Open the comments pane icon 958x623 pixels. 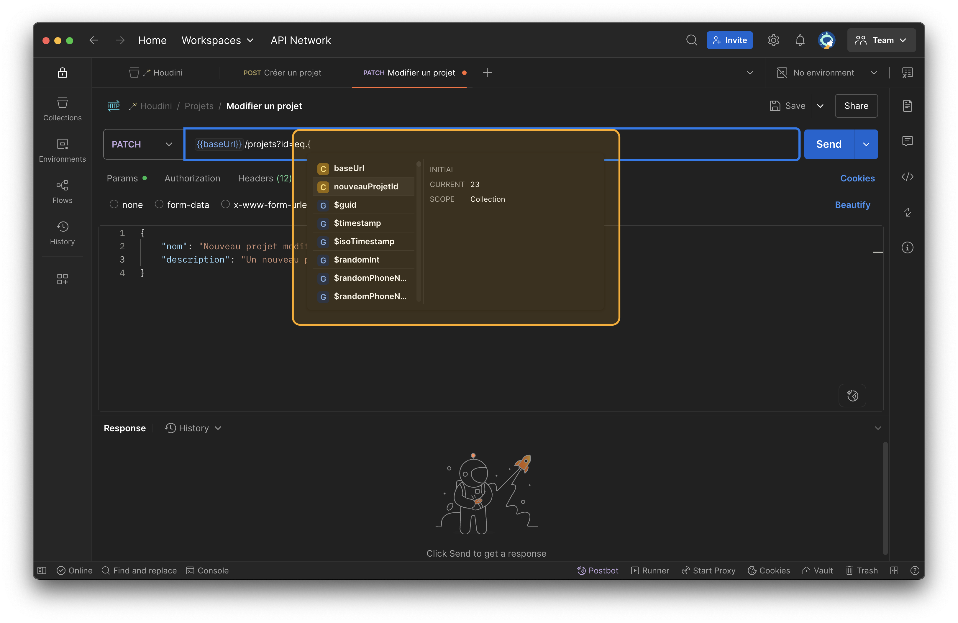click(907, 141)
